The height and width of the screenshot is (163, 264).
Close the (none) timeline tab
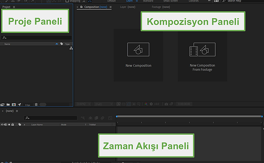[x=3, y=111]
